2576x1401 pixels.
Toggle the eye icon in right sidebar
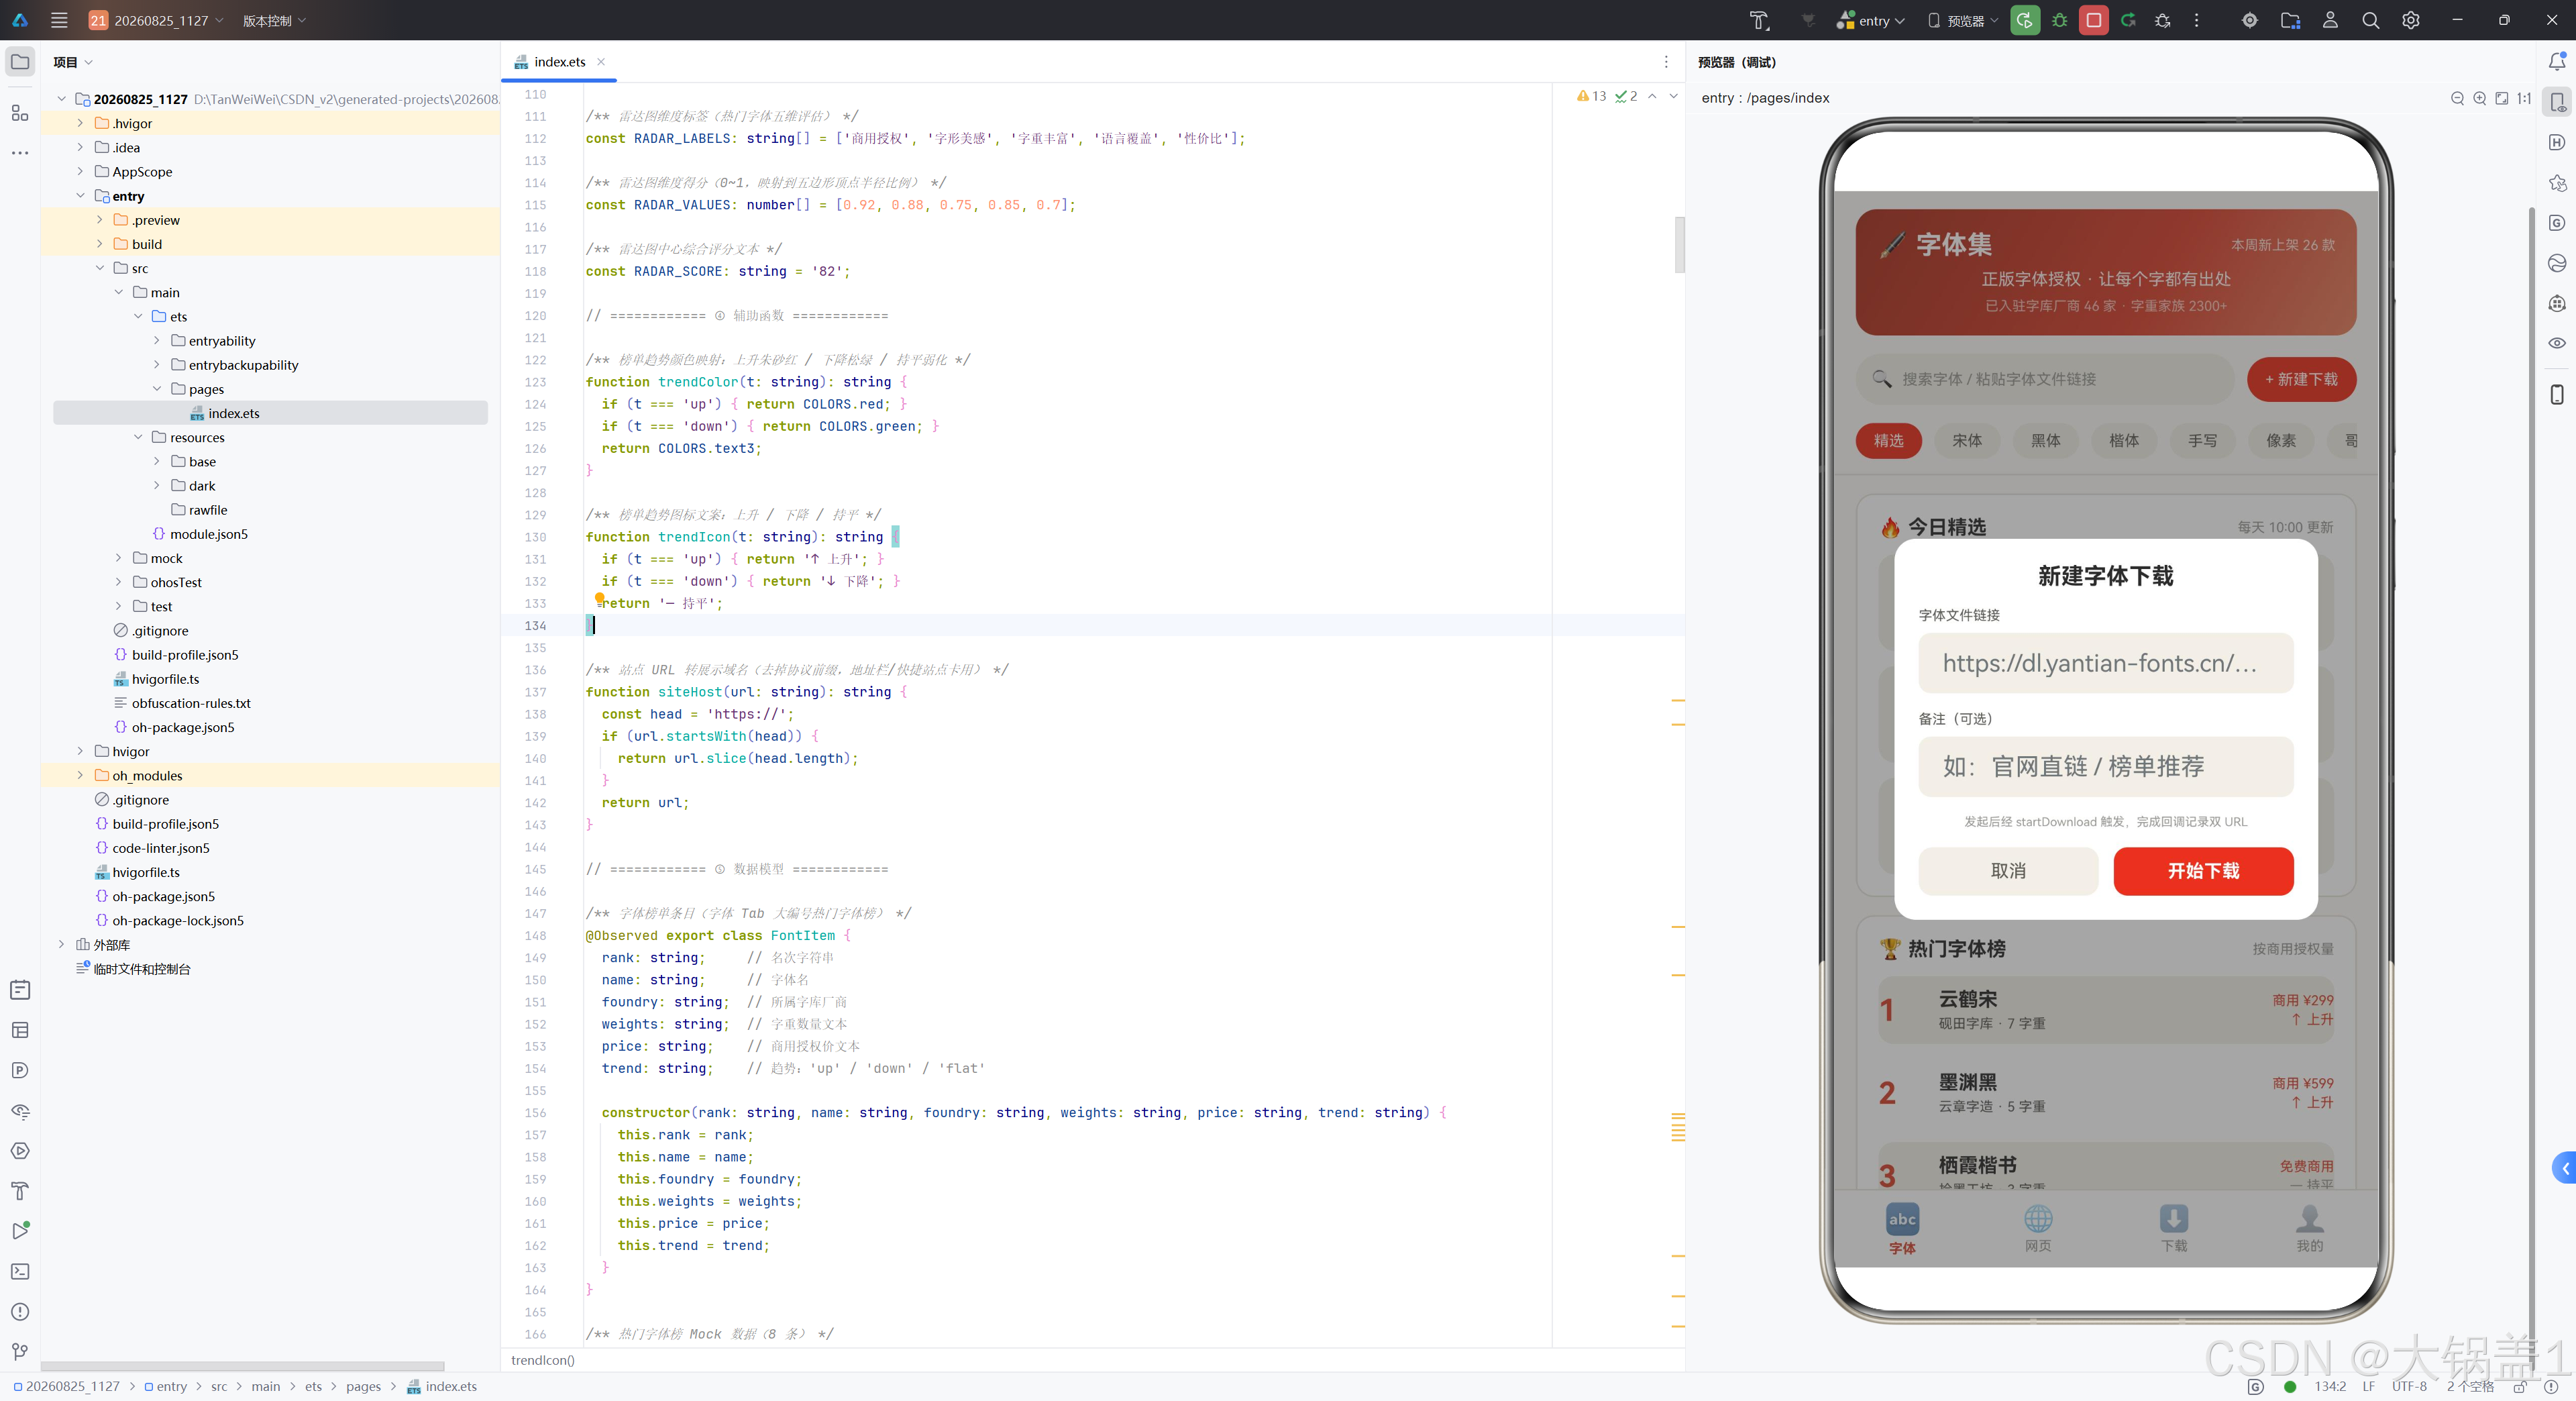click(x=2557, y=343)
